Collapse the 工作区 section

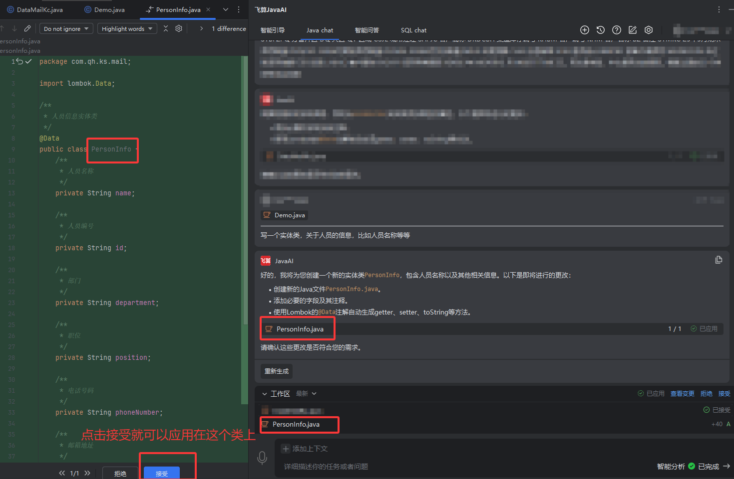(265, 394)
